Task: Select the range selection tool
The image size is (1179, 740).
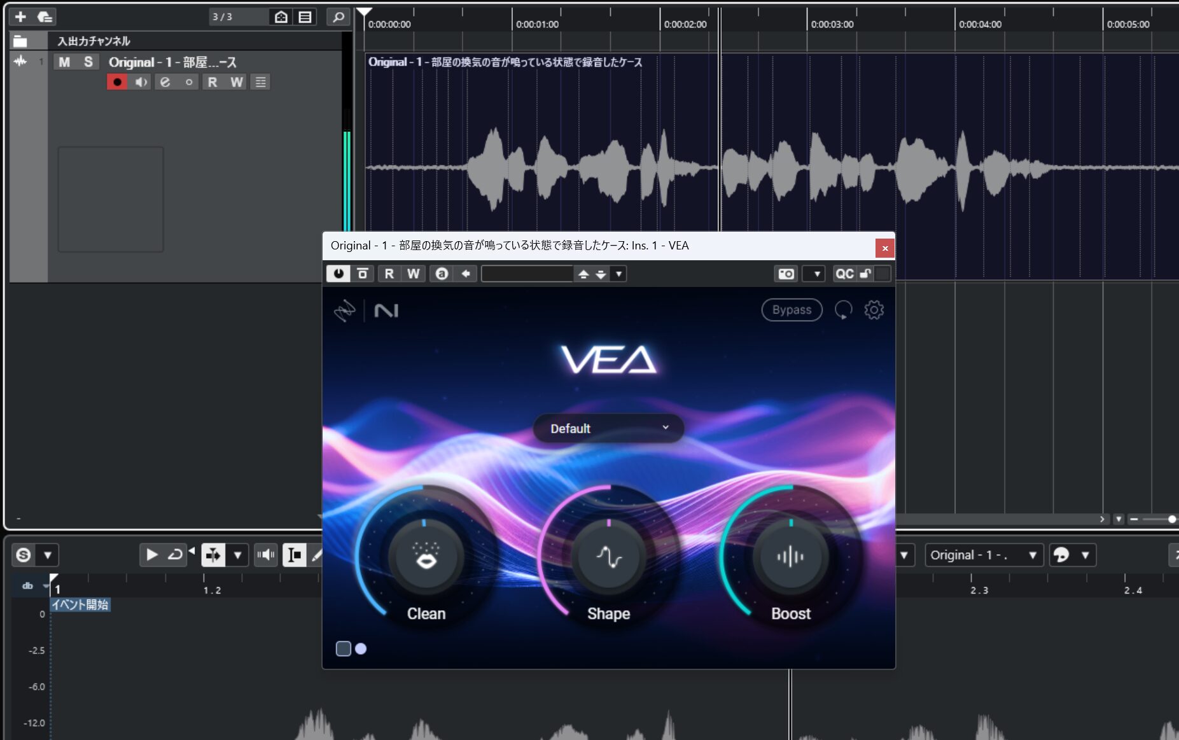Action: pyautogui.click(x=295, y=555)
